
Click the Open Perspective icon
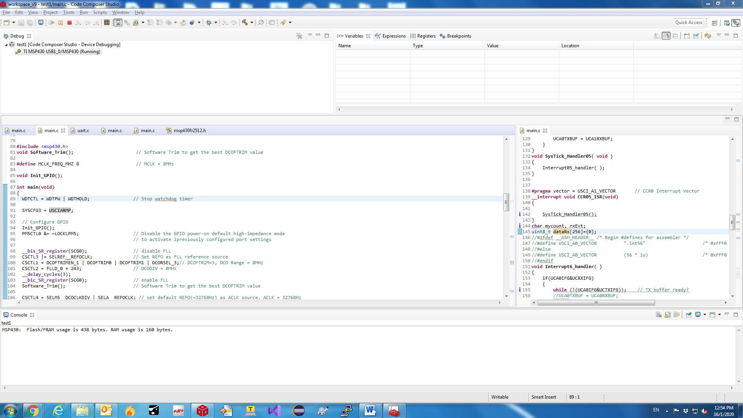[x=714, y=23]
